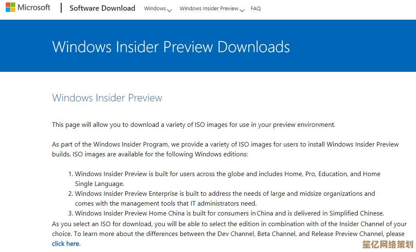This screenshot has height=252, width=416.
Task: Click the Windows Insider Preview Downloads banner title
Action: [171, 46]
